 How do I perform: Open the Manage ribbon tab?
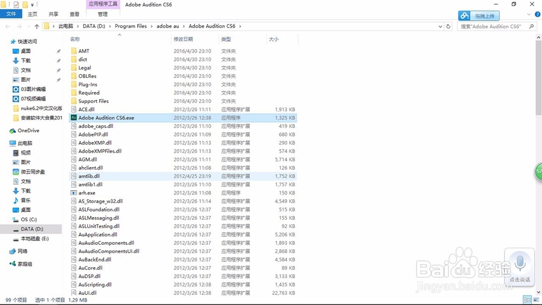point(102,14)
